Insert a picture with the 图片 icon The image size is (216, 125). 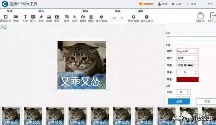33,17
